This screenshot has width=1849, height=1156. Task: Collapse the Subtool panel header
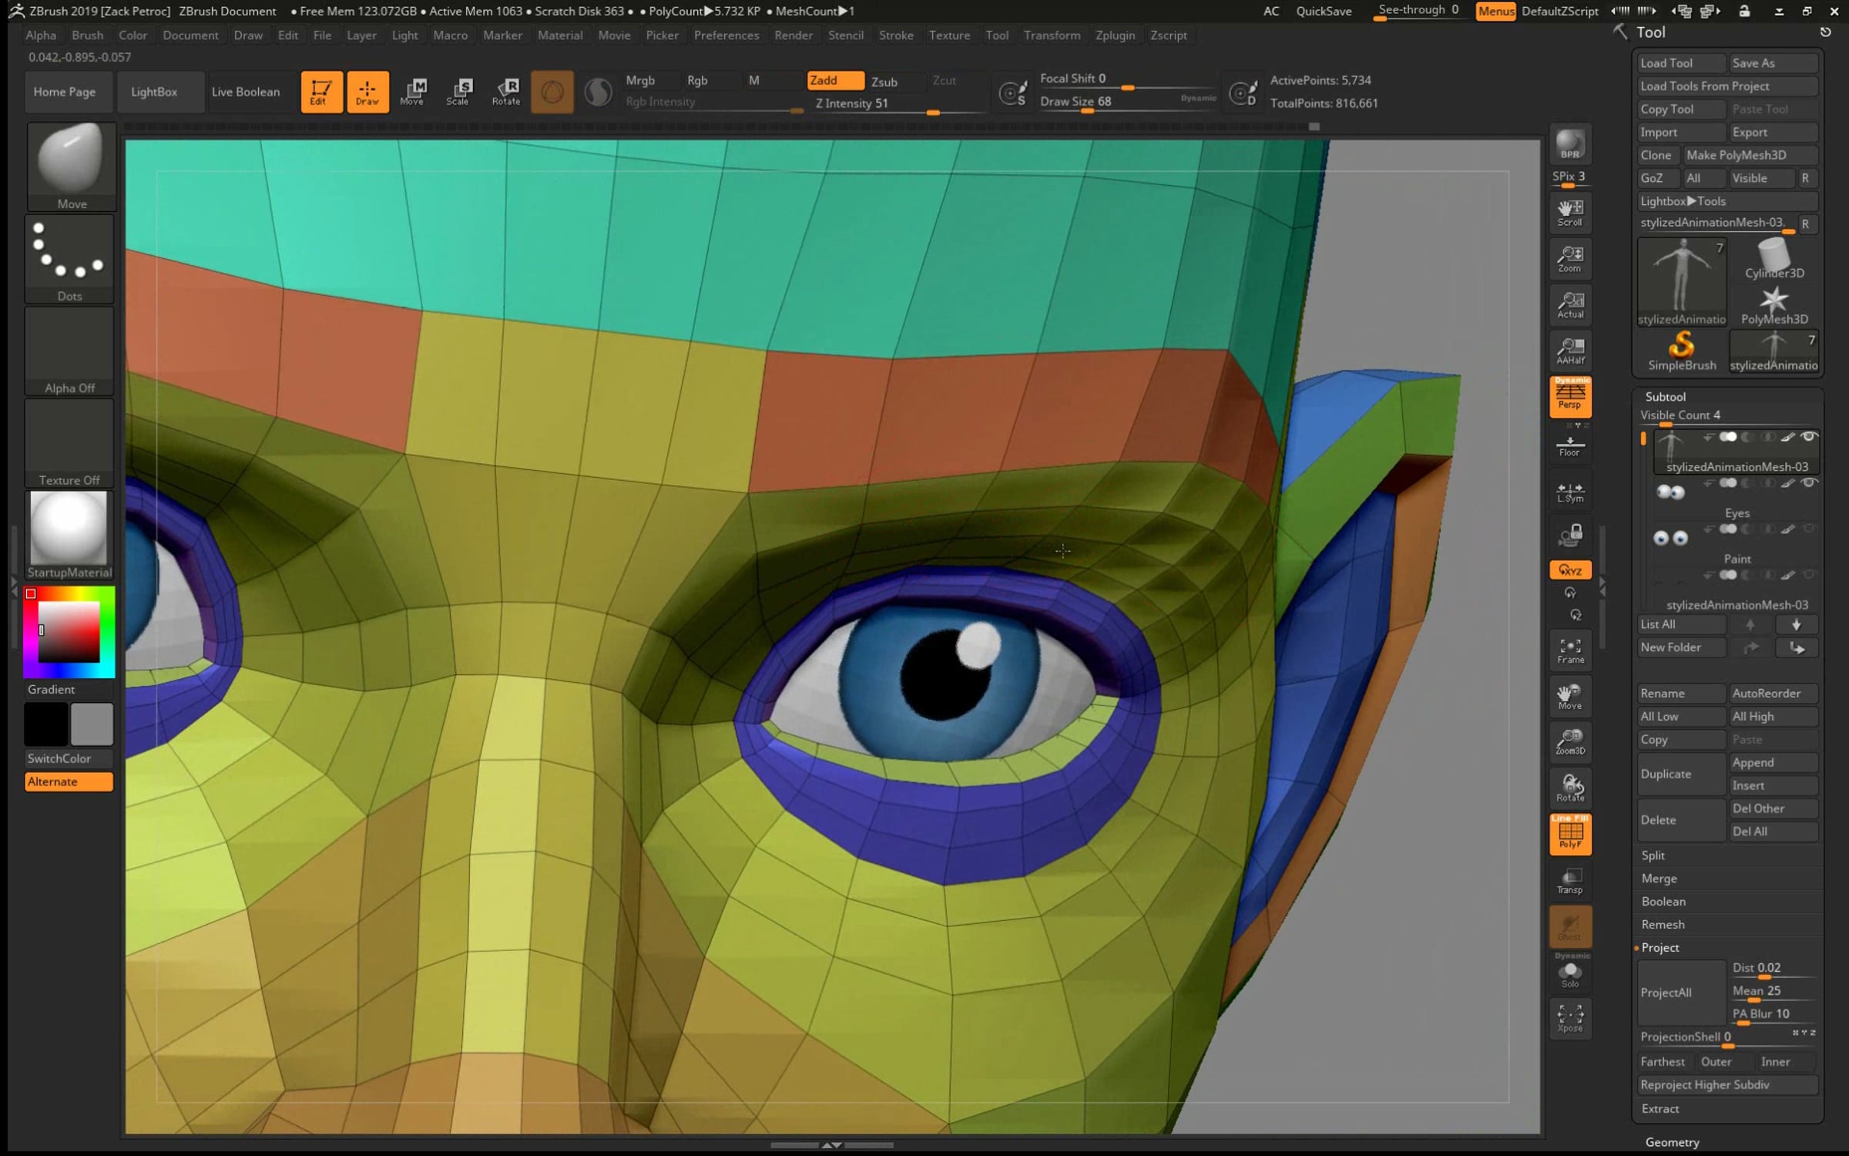pos(1665,396)
